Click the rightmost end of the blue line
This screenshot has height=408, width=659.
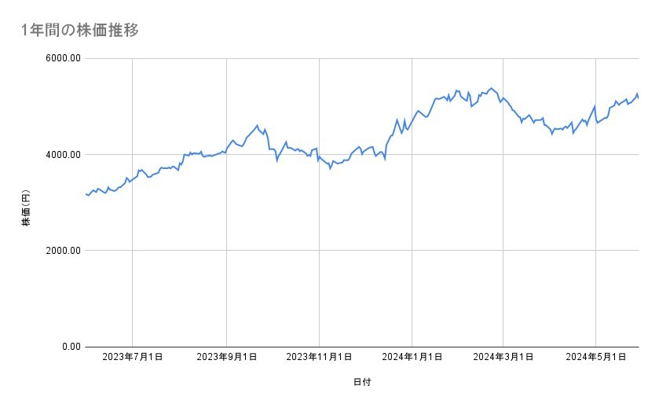click(638, 97)
